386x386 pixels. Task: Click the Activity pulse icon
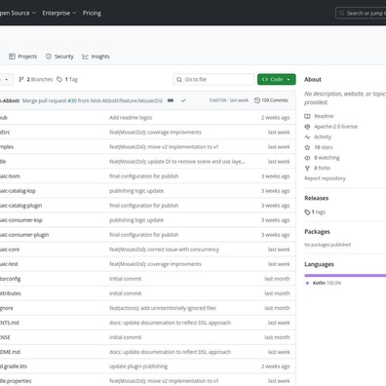pyautogui.click(x=307, y=137)
